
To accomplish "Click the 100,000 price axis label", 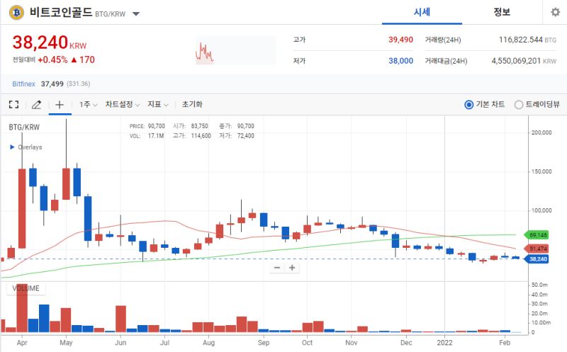I will pyautogui.click(x=541, y=210).
